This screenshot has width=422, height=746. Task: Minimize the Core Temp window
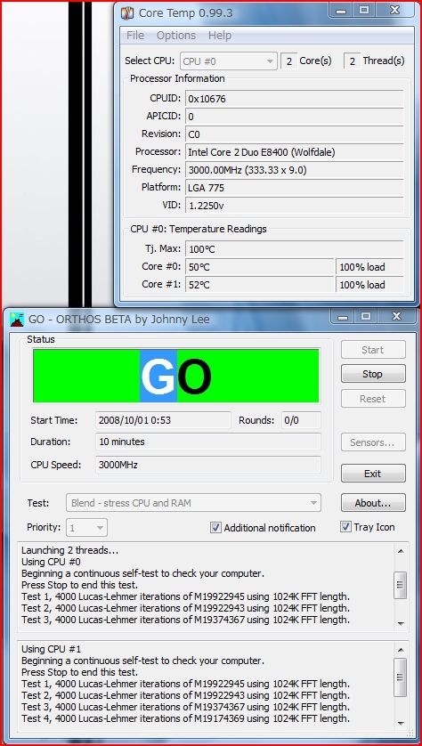click(341, 11)
